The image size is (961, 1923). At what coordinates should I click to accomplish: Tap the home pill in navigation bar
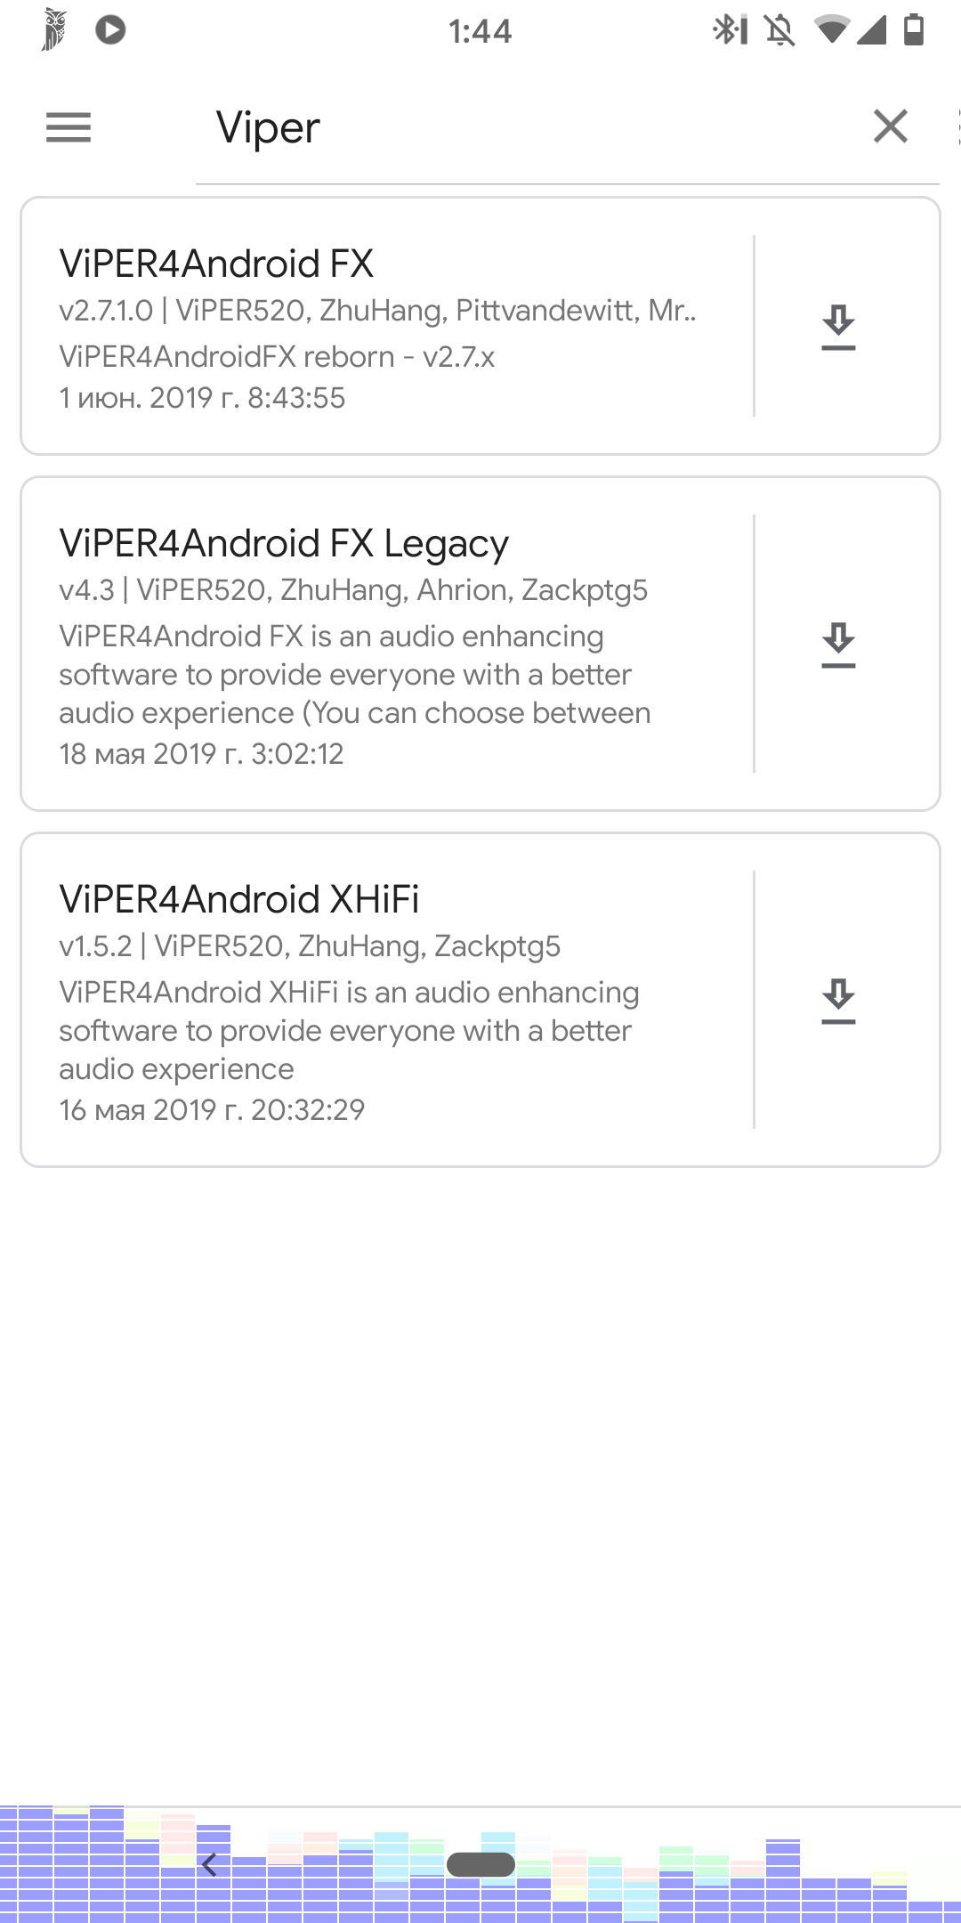pyautogui.click(x=480, y=1864)
